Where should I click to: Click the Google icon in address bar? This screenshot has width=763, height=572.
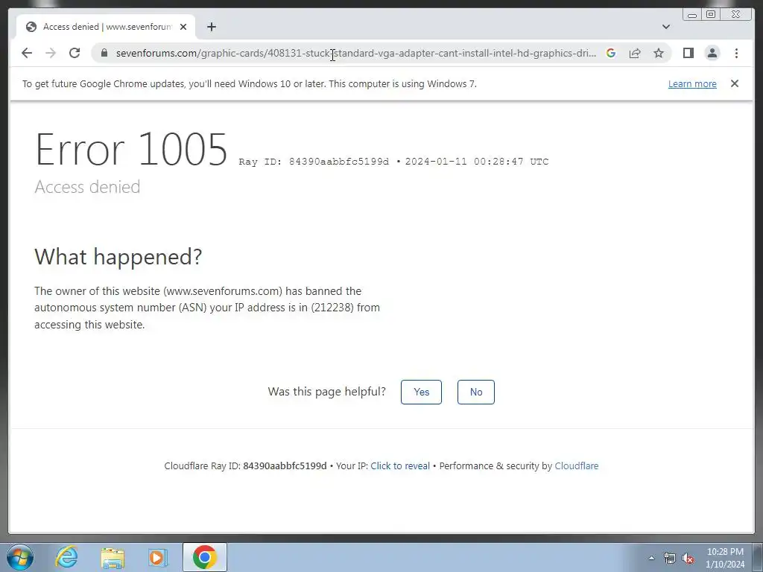tap(611, 53)
